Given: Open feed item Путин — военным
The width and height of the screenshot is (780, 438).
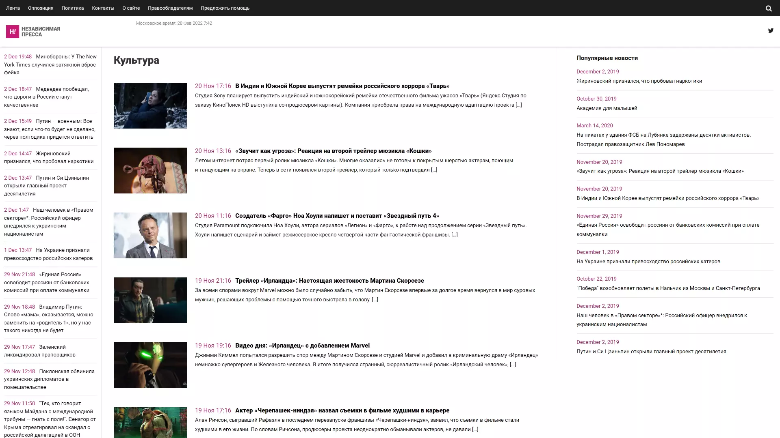Looking at the screenshot, I should coord(50,129).
